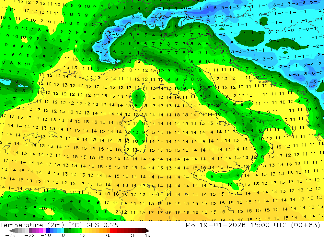
Task: Click the dark blue legend swatch
Action: (x=48, y=231)
